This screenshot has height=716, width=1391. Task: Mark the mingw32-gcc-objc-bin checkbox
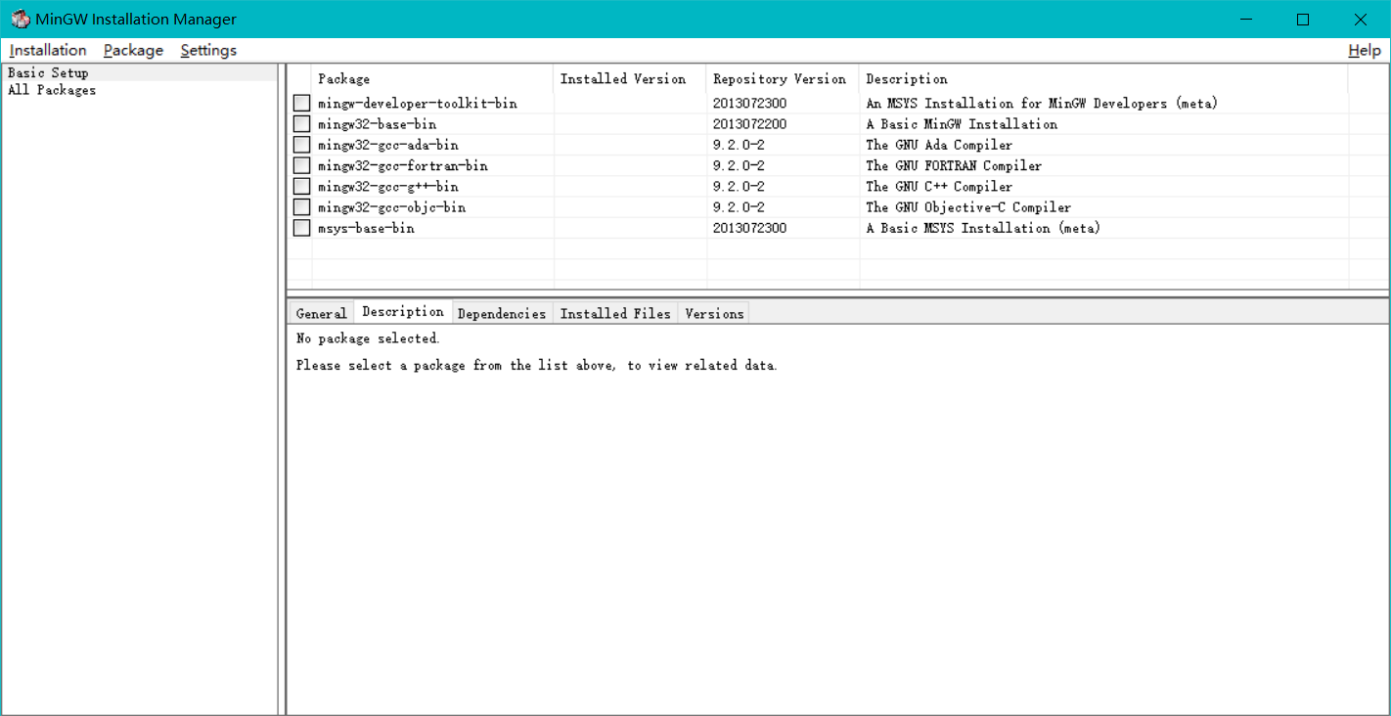[301, 207]
